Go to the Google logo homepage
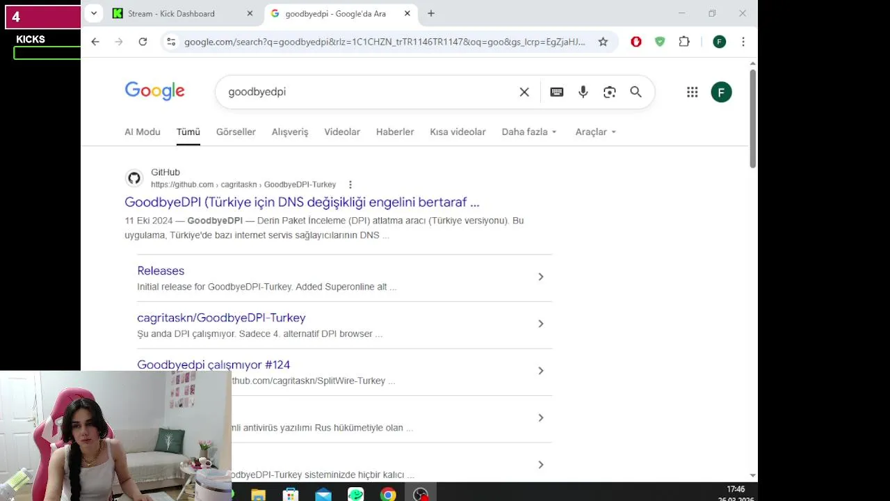This screenshot has width=890, height=501. coord(154,91)
